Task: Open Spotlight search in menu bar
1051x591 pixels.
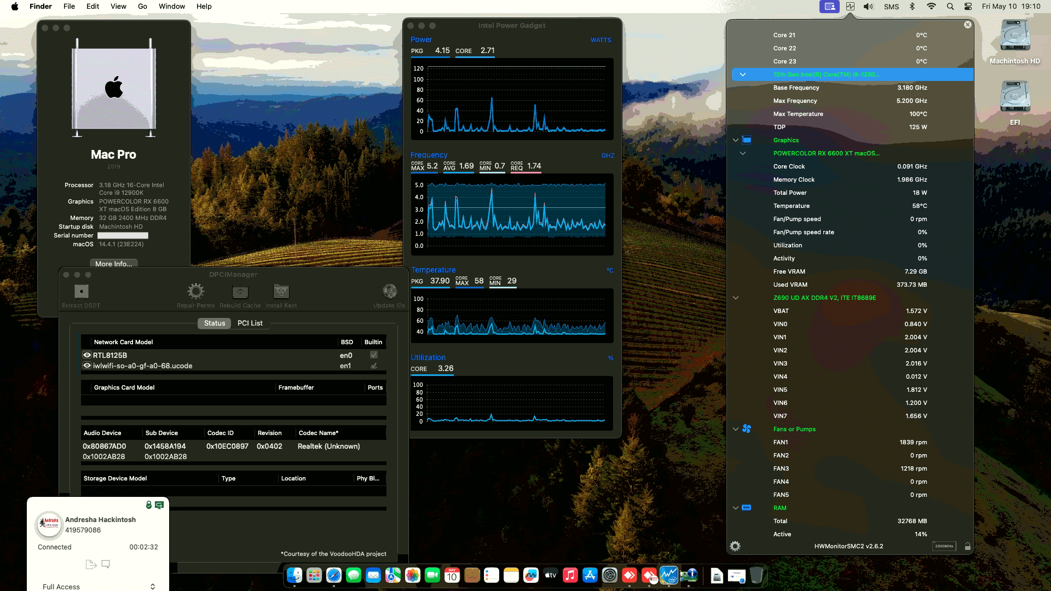Action: 950,7
